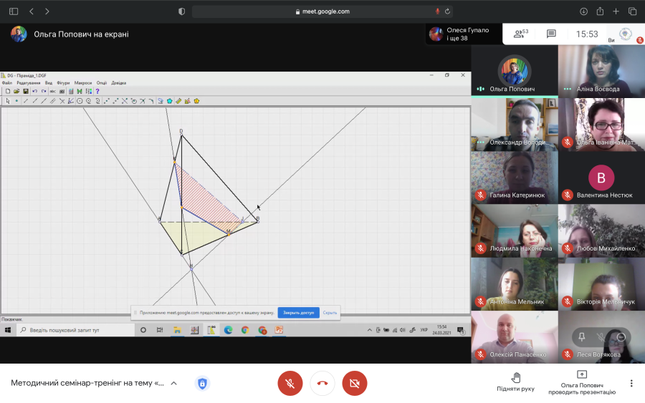This screenshot has width=645, height=403.
Task: Expand the meeting details chevron
Action: point(174,383)
